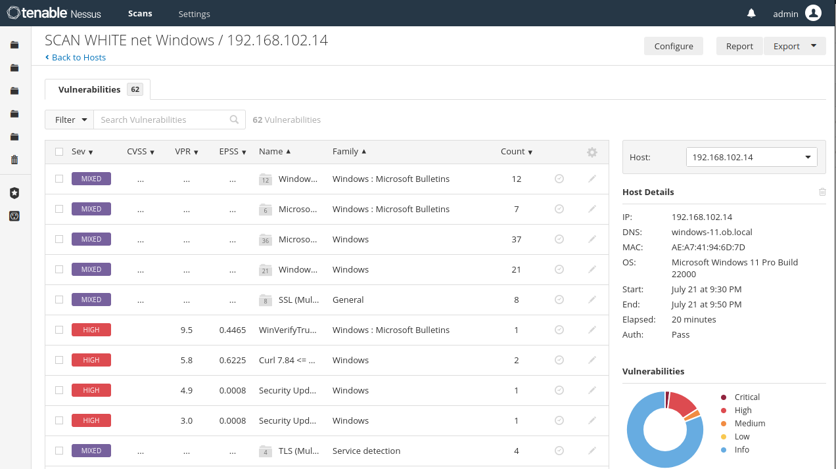Viewport: 836px width, 469px height.
Task: Click check-circle icon on Curl row
Action: (559, 360)
